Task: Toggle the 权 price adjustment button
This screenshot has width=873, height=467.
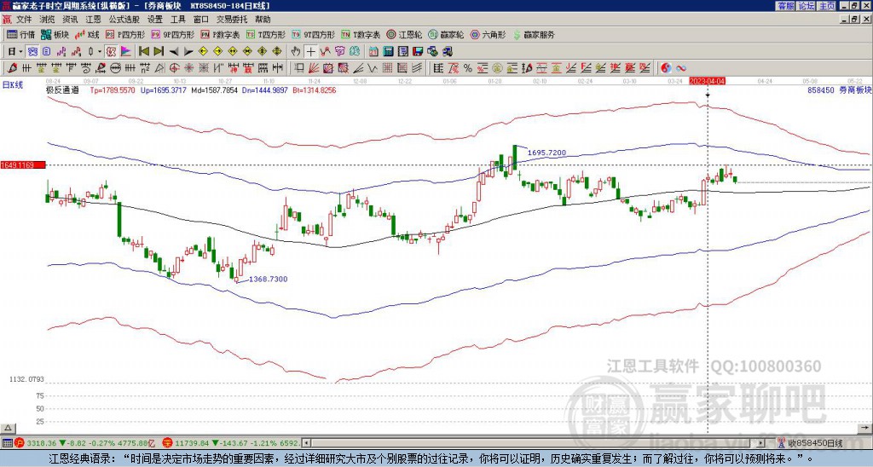Action: click(x=111, y=52)
